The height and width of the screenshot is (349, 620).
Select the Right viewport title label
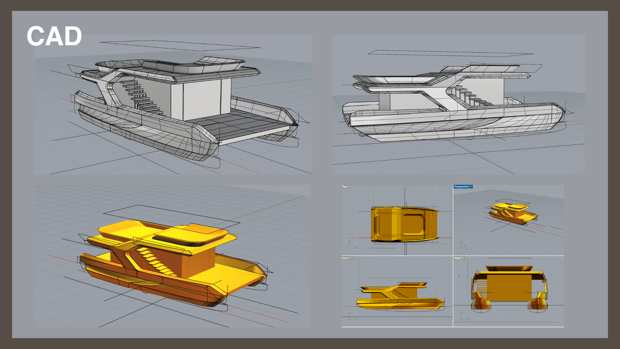tap(457, 258)
